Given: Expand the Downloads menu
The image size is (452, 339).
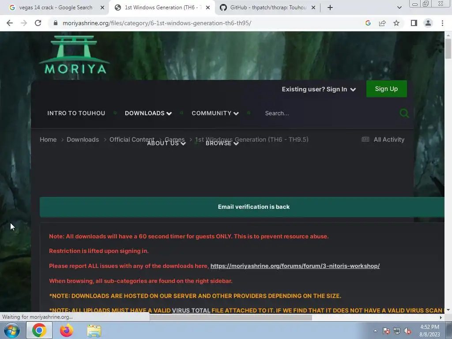Looking at the screenshot, I should click(x=148, y=113).
